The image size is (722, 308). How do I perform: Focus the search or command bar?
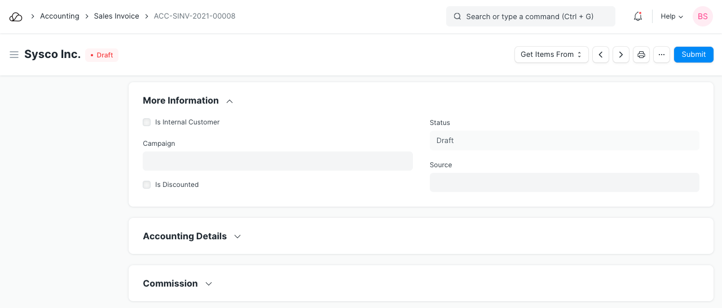coord(530,17)
